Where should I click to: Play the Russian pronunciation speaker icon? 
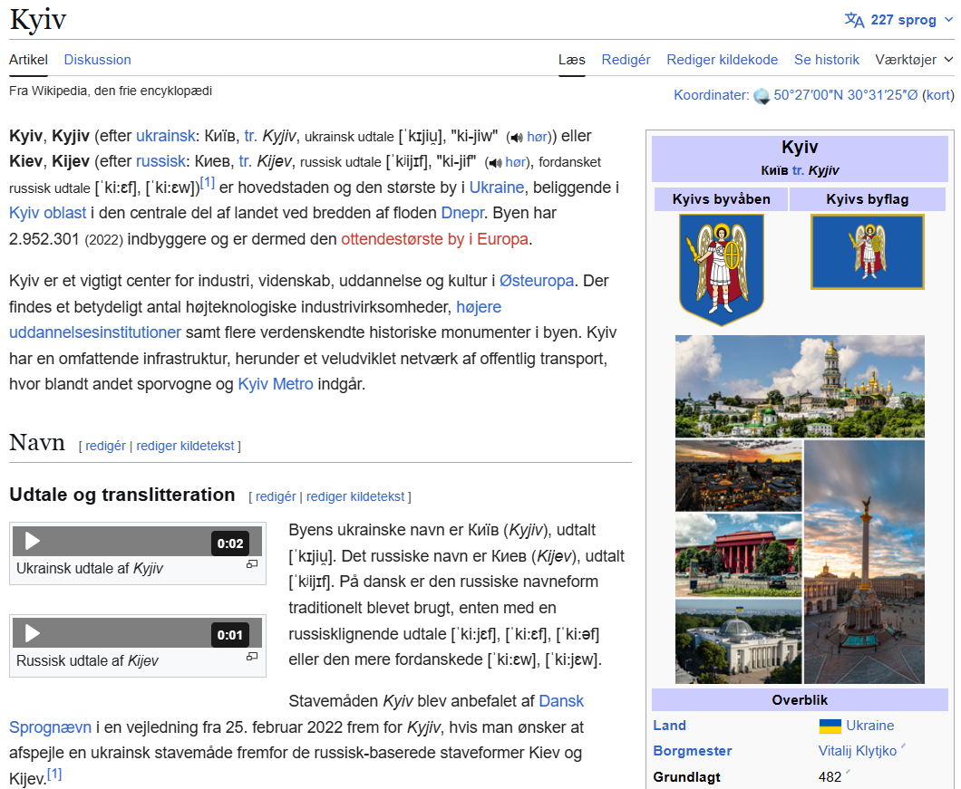[495, 163]
